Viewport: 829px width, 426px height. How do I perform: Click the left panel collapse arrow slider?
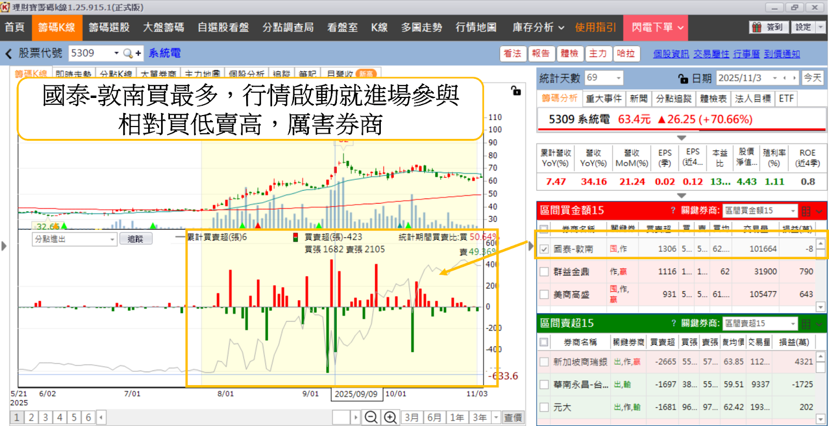tap(4, 246)
